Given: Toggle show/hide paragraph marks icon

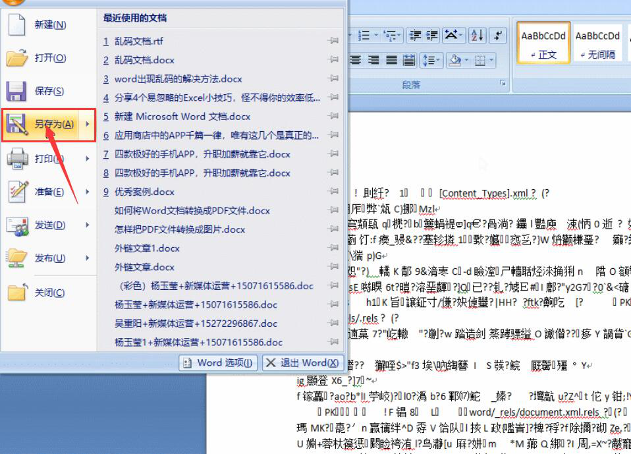Looking at the screenshot, I should pos(498,36).
